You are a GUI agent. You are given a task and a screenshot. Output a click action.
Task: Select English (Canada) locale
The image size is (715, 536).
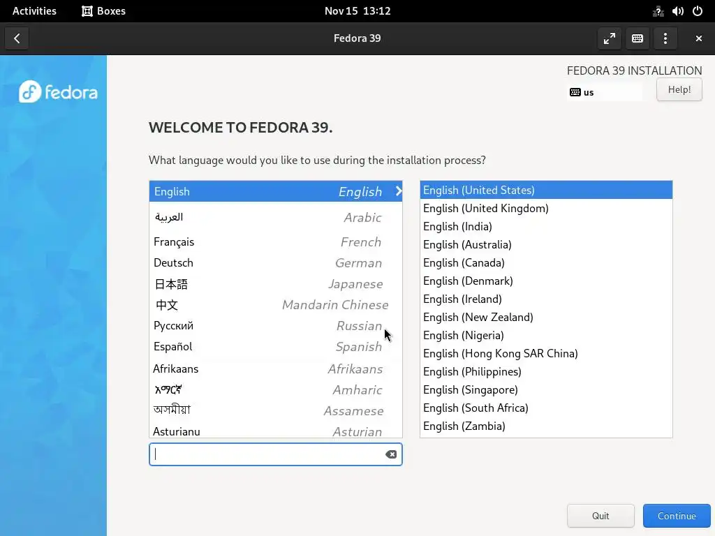[546, 263]
